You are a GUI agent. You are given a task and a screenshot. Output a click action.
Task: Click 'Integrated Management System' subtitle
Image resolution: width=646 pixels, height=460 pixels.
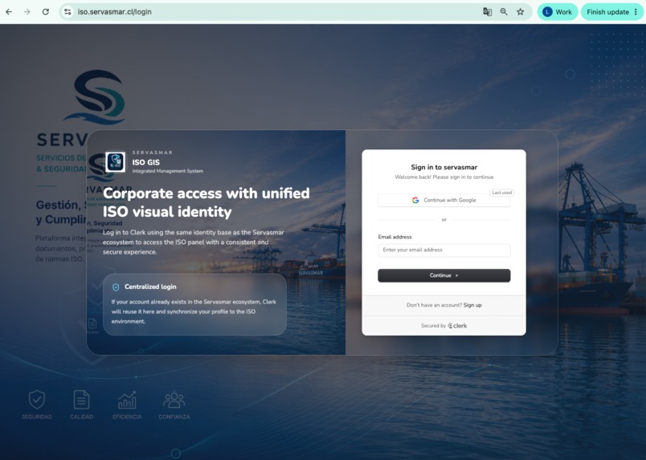pos(168,171)
